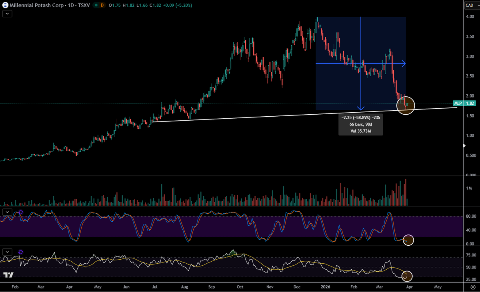
Task: Click the purple refresh icon in RSI pane
Action: pyautogui.click(x=21, y=252)
